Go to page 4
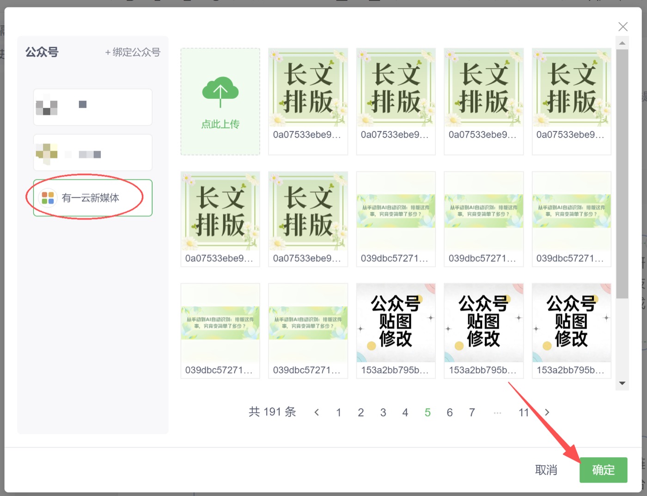This screenshot has height=496, width=647. coord(405,412)
